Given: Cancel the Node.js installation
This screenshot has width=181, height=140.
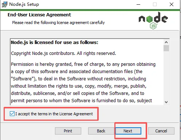Looking at the screenshot, I should tap(161, 131).
